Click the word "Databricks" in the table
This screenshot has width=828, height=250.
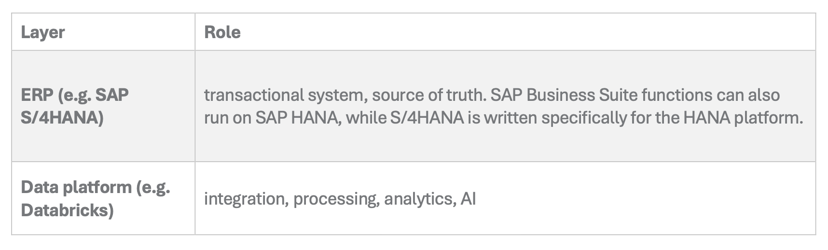(67, 210)
